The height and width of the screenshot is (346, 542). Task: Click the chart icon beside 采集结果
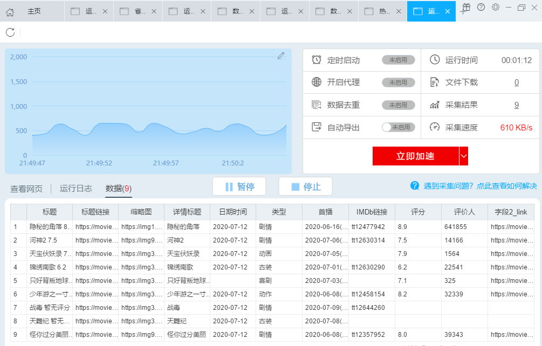click(x=435, y=105)
